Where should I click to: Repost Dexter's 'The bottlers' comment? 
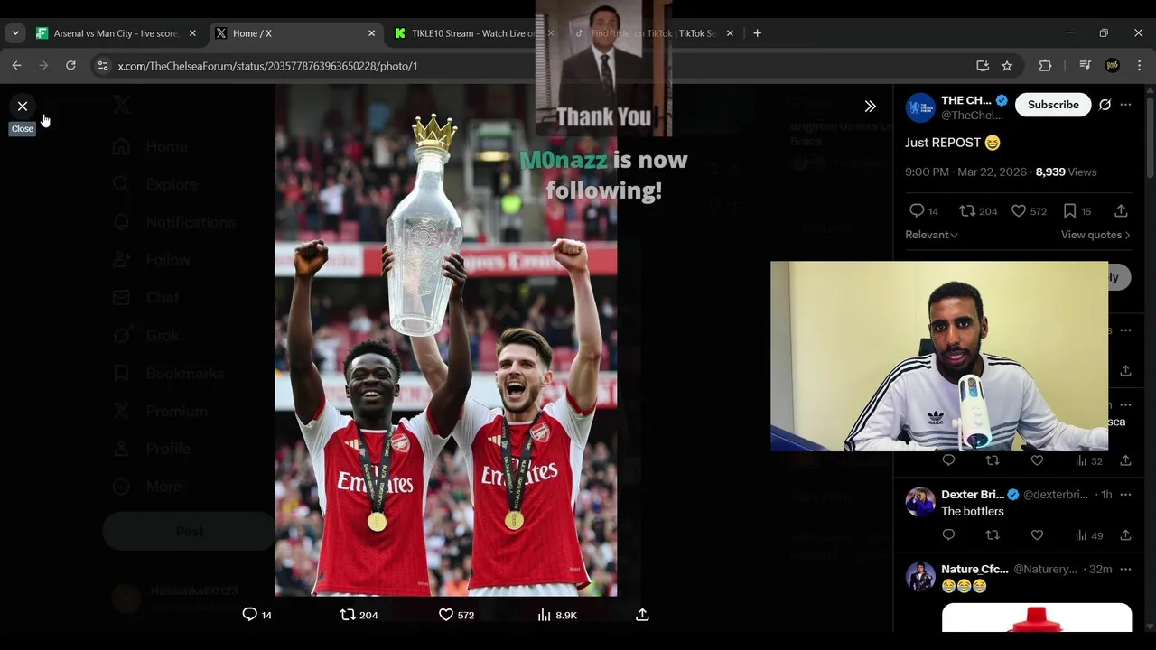click(993, 535)
